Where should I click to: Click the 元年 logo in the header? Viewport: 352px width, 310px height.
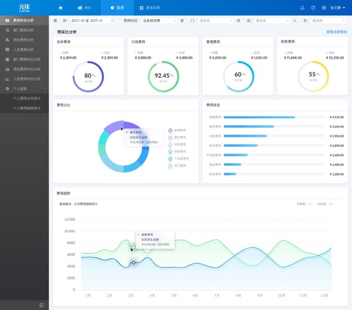pyautogui.click(x=24, y=8)
